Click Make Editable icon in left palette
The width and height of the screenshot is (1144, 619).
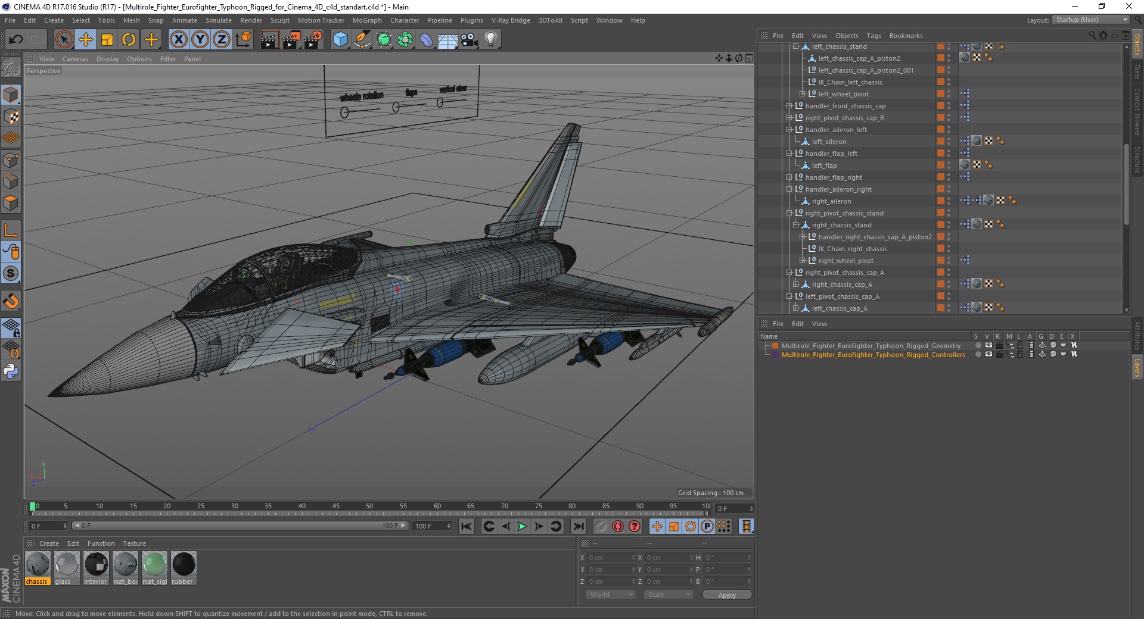point(11,68)
